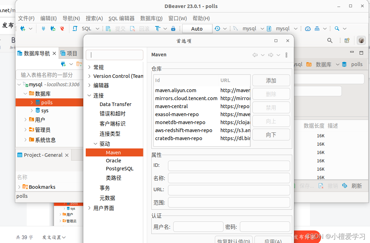Select the Oracle driver preferences item

tap(113, 161)
